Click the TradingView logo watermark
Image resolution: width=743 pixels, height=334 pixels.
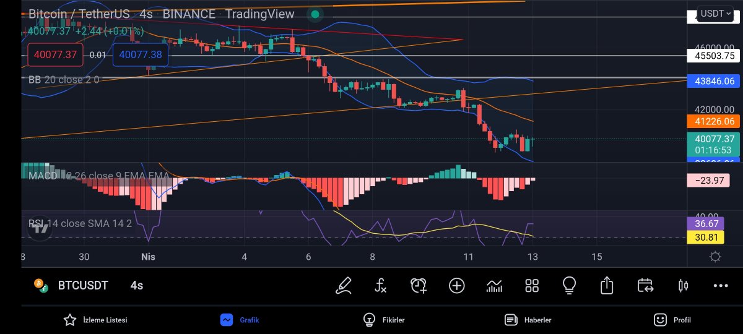[41, 228]
